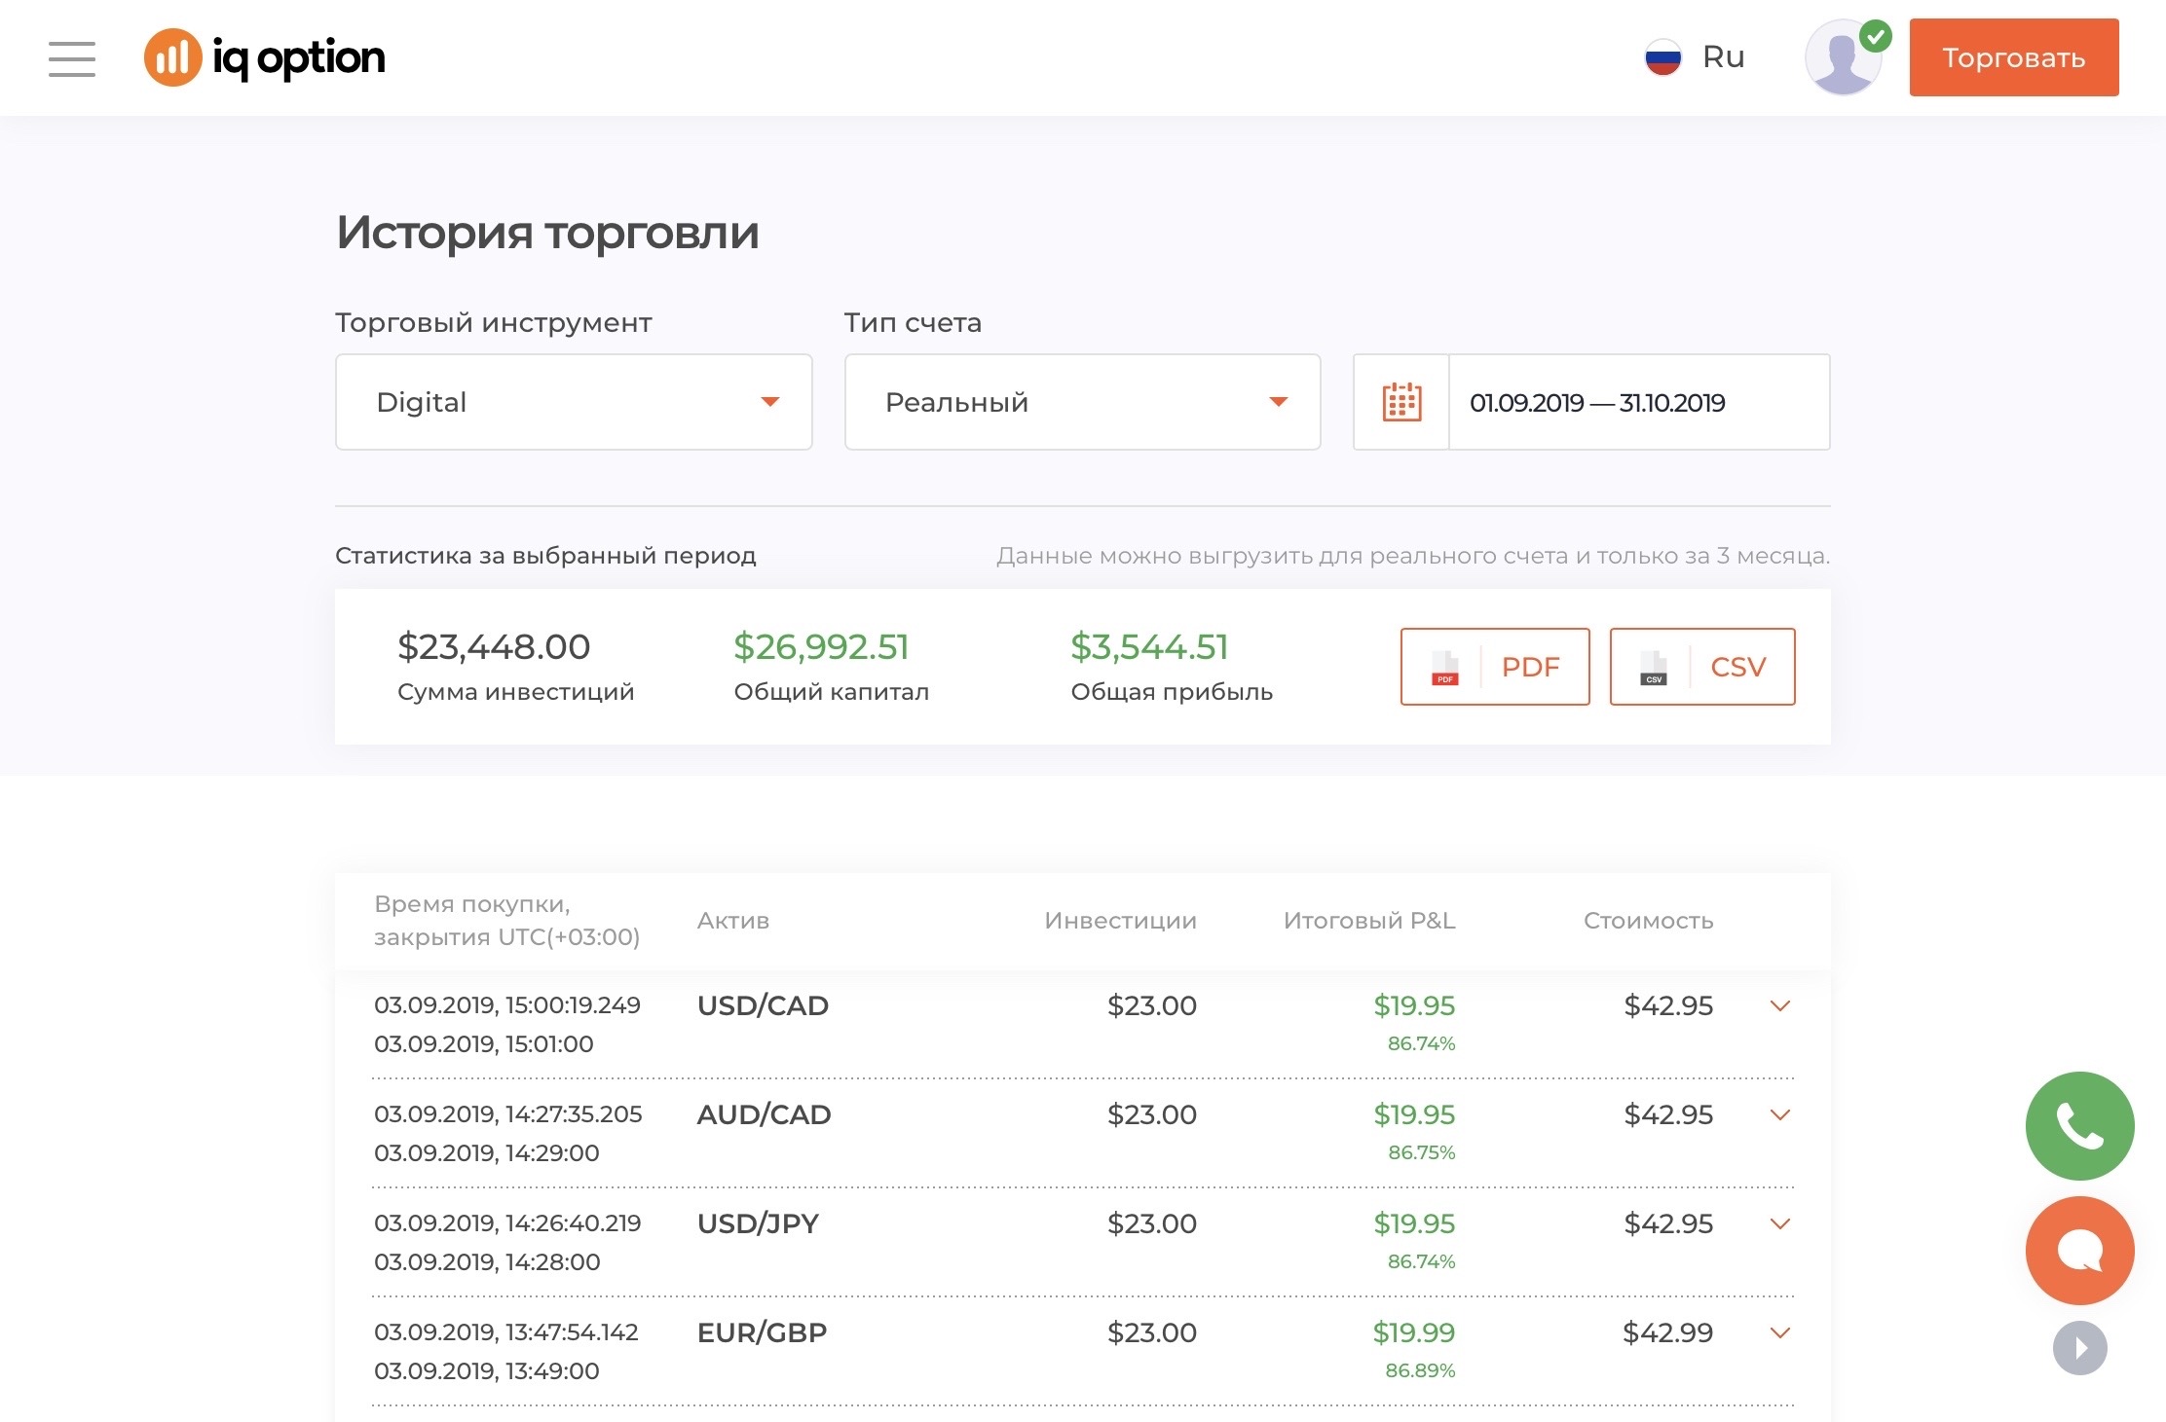
Task: Open the Реальный account type dropdown
Action: pos(1082,402)
